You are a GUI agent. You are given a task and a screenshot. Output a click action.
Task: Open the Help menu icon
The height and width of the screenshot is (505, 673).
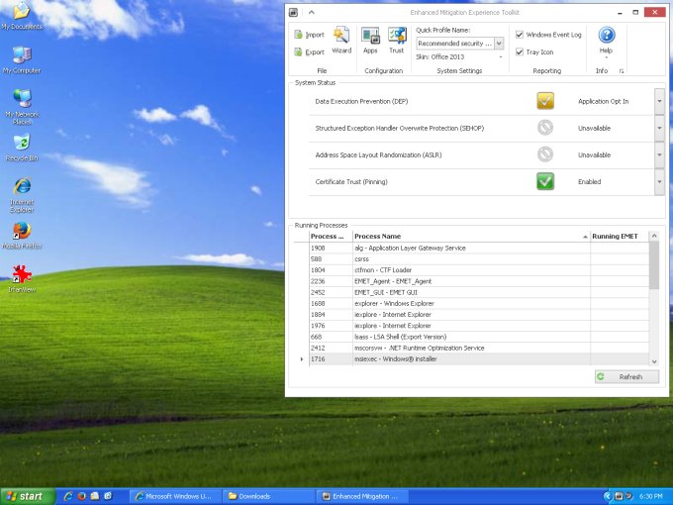tap(607, 36)
